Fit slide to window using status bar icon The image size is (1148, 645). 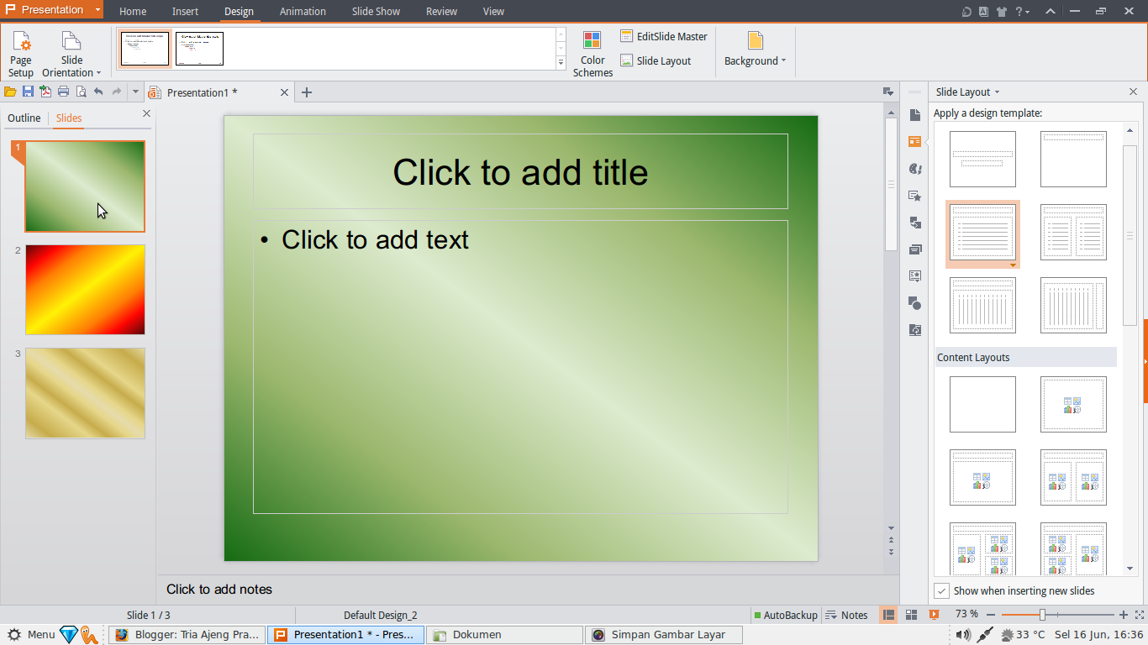pos(1140,615)
